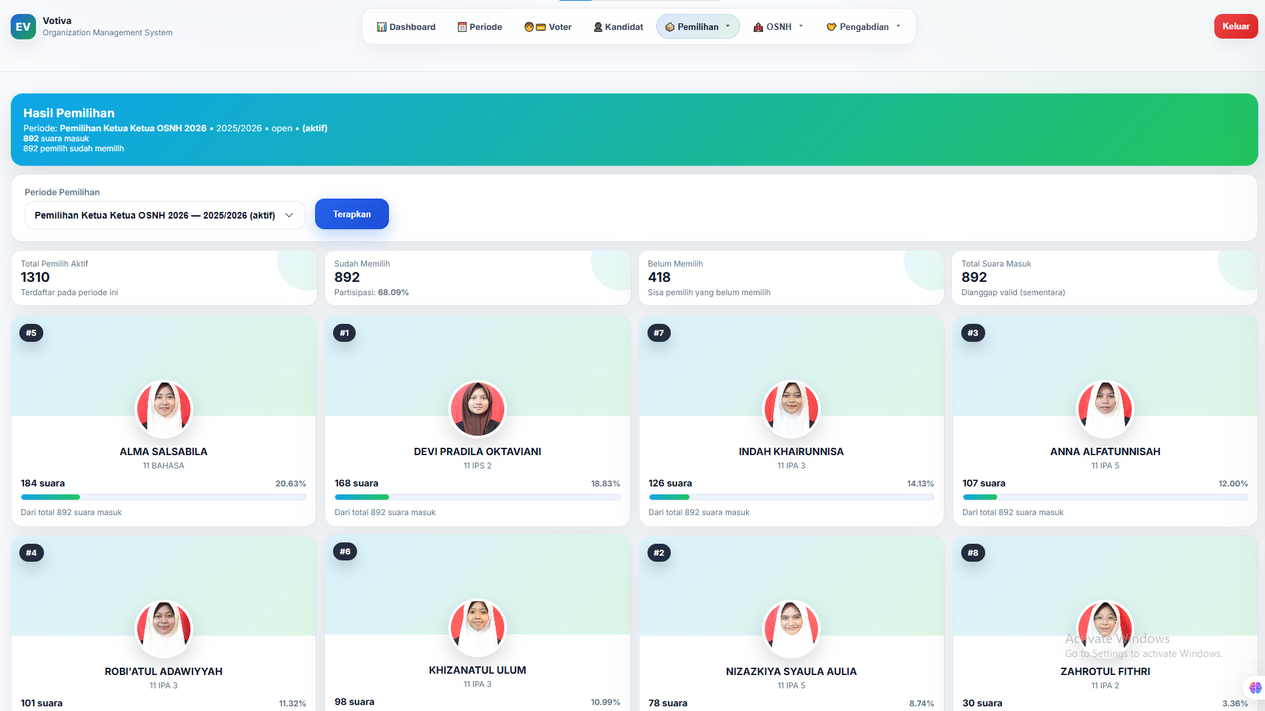Click the Terapkan button
The height and width of the screenshot is (711, 1265).
click(352, 214)
